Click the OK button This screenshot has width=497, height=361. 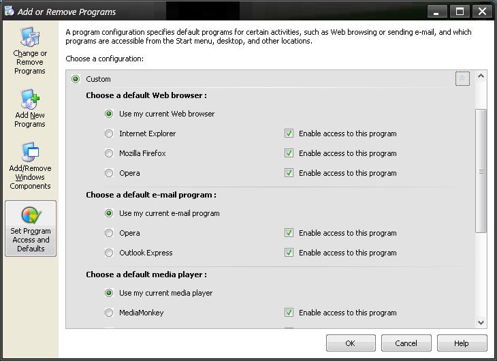pos(351,343)
